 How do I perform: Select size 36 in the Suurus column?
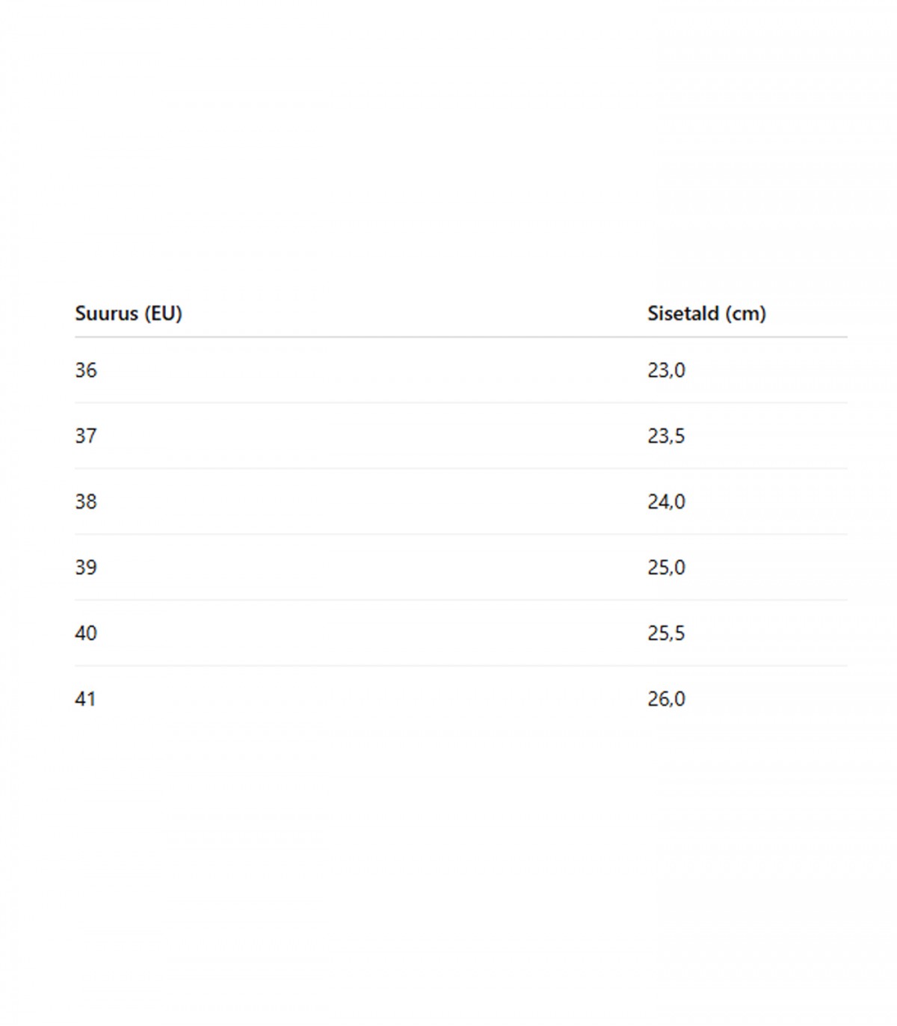[86, 370]
